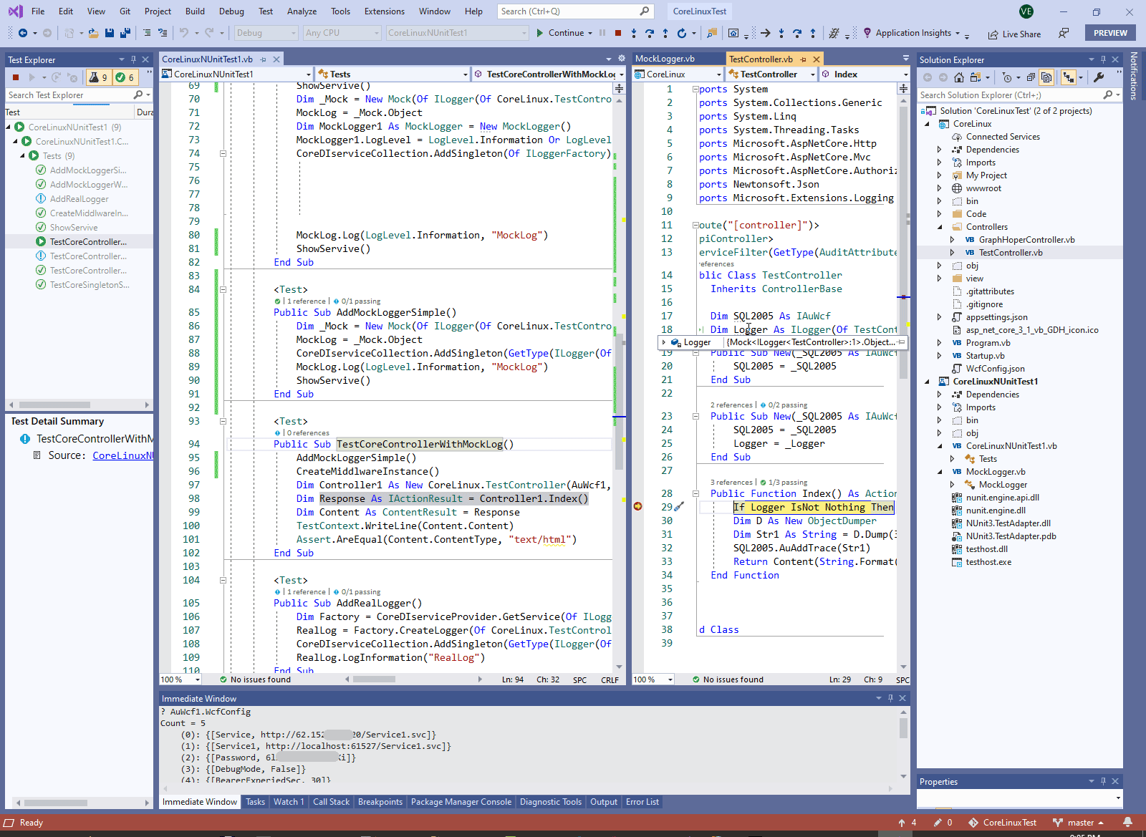1146x837 pixels.
Task: Switch to the Call Stack tab
Action: pyautogui.click(x=331, y=802)
